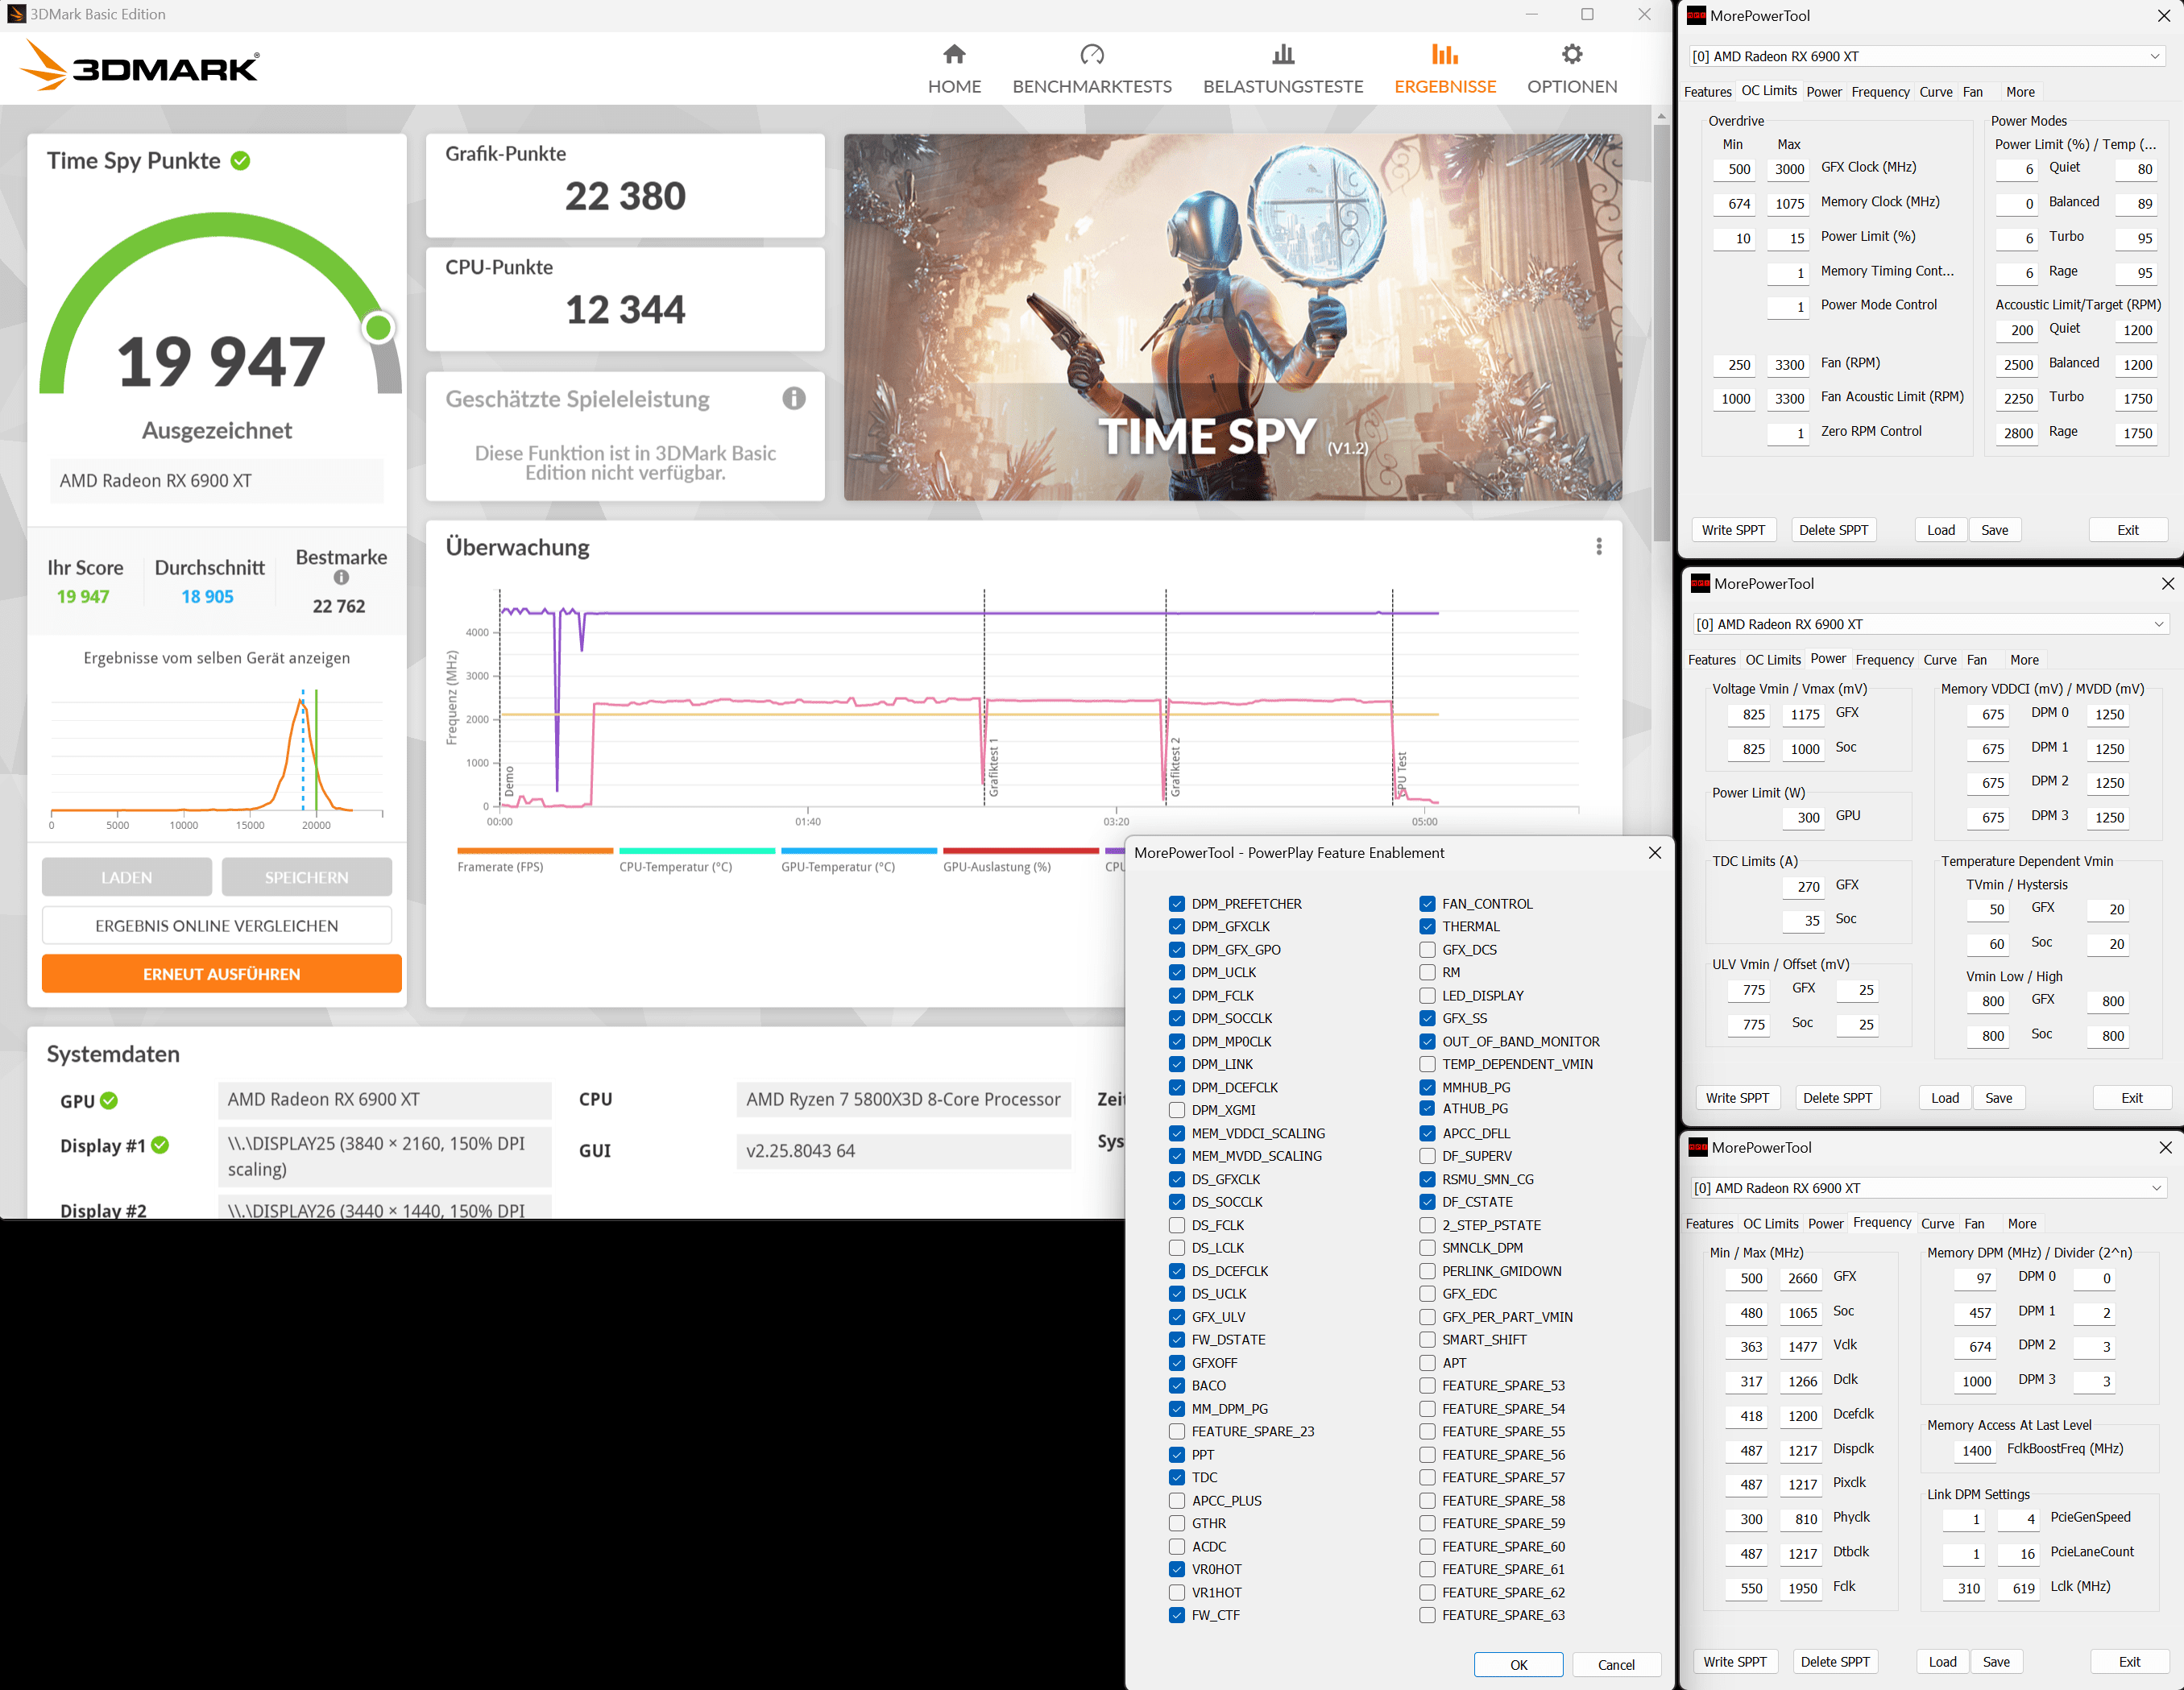Open More tab in bottom MorePowerTool window
The height and width of the screenshot is (1690, 2184).
coord(2021,1224)
